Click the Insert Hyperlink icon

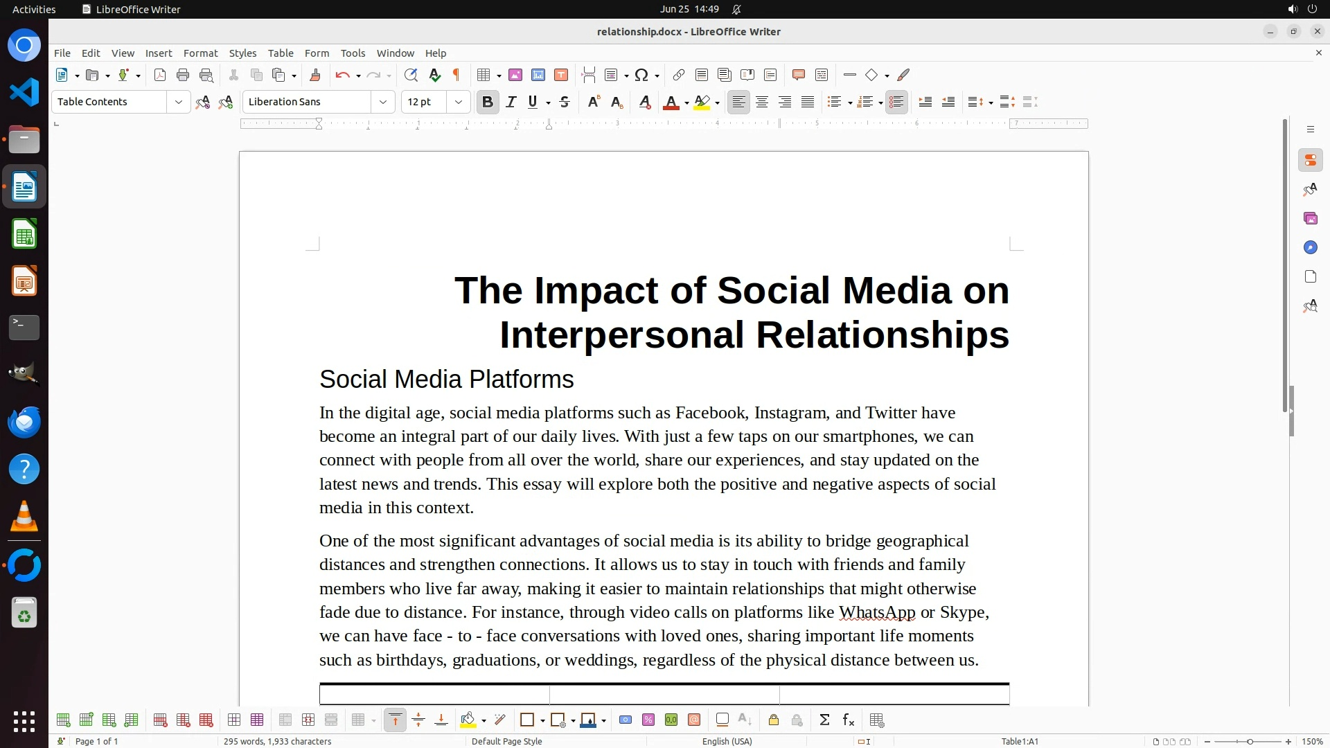point(679,75)
